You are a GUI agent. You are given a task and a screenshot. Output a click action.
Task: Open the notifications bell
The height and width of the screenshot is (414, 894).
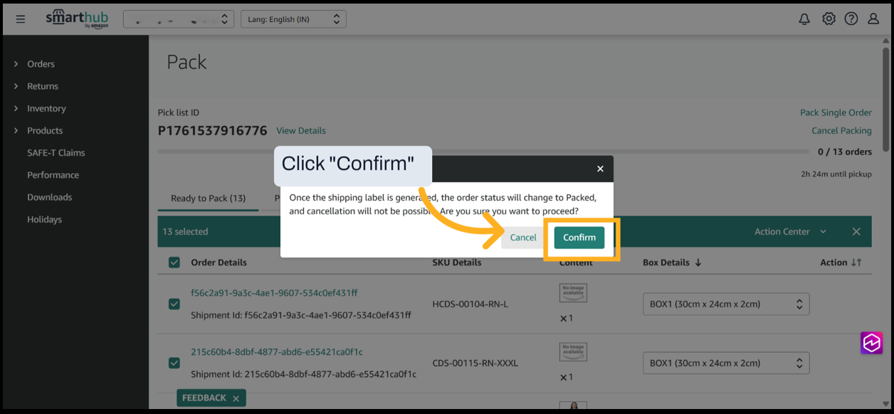click(804, 19)
